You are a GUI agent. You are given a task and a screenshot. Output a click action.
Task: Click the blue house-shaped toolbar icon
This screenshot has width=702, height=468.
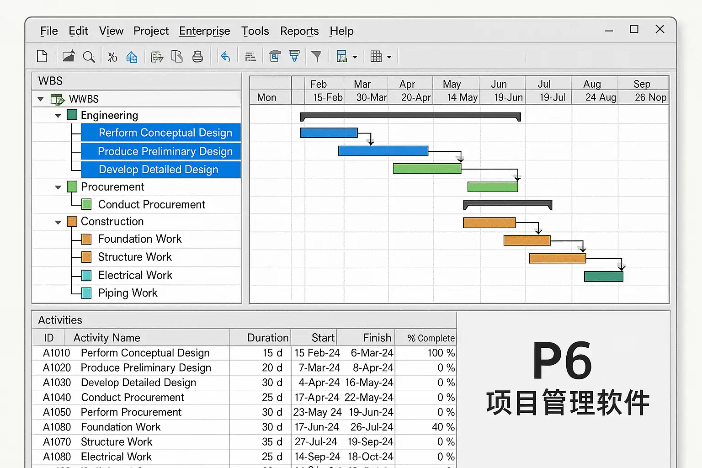coord(132,57)
